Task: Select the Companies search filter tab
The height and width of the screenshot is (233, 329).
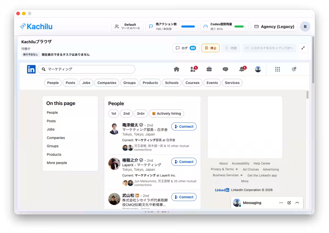Action: point(107,83)
